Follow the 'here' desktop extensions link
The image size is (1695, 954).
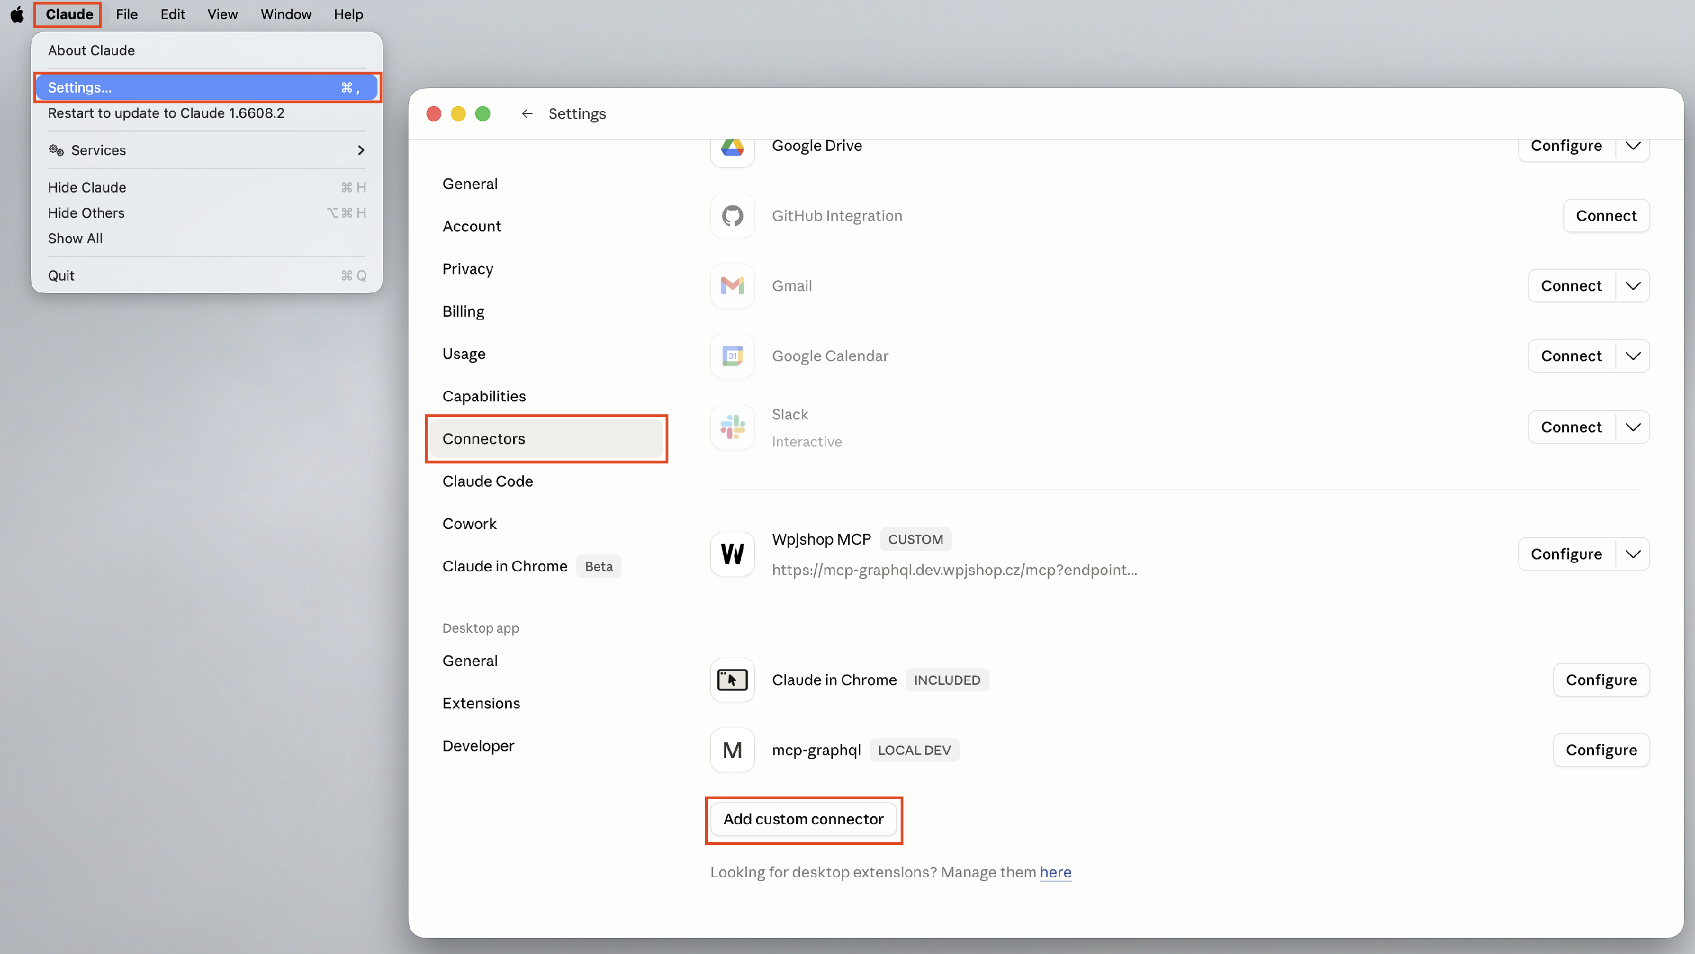click(1055, 873)
